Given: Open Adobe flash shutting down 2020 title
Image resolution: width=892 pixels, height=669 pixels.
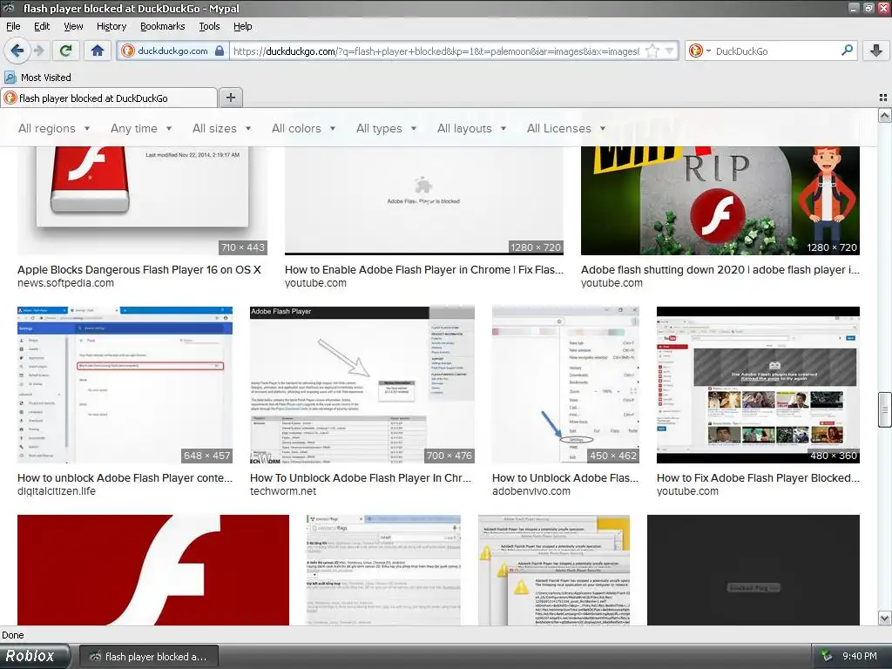Looking at the screenshot, I should pyautogui.click(x=720, y=270).
